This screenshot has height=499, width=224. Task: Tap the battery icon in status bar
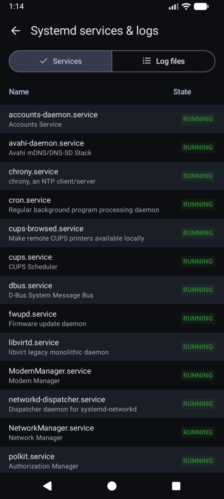[x=201, y=6]
